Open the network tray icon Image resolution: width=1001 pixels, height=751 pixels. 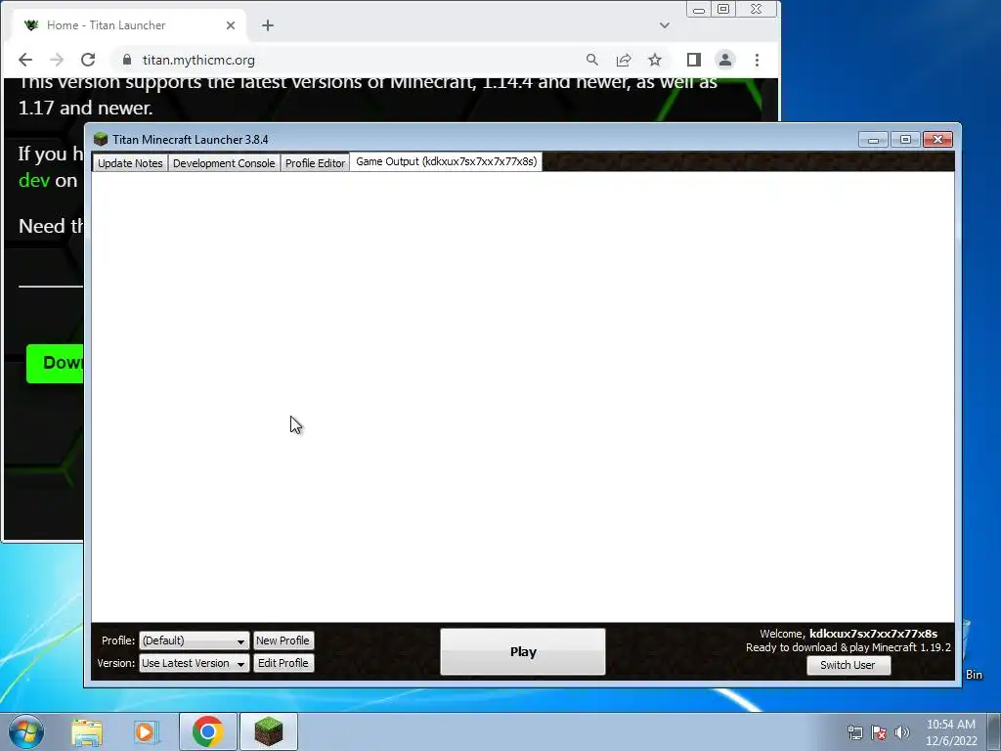[x=854, y=732]
